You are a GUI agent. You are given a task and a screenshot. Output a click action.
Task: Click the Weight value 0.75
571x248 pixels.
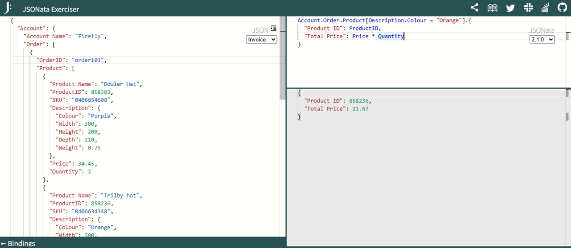(94, 148)
